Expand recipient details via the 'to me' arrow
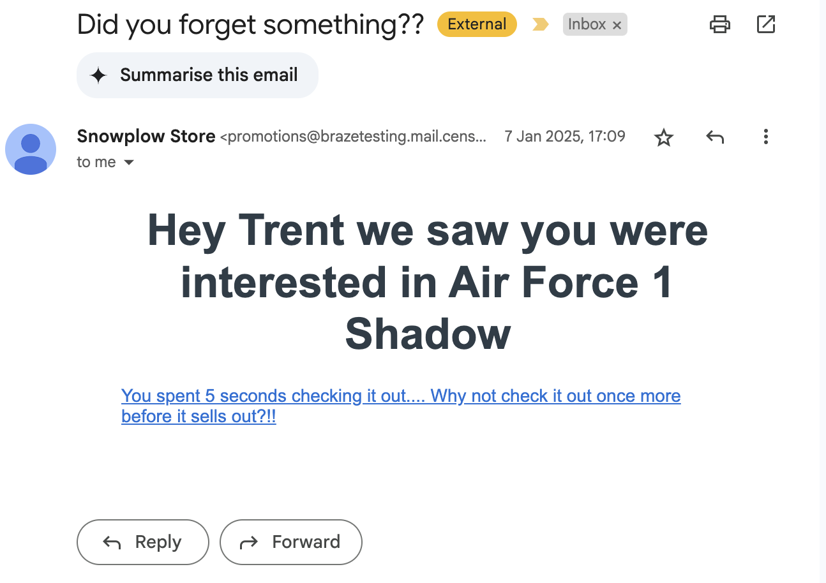Viewport: 826px width, 583px height. [128, 162]
